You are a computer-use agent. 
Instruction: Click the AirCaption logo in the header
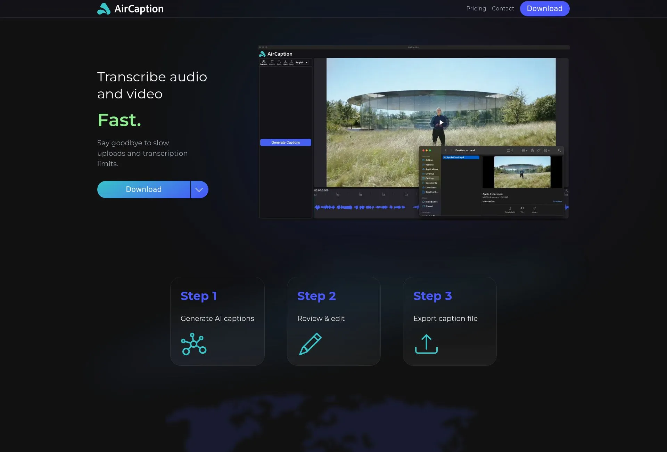coord(130,9)
